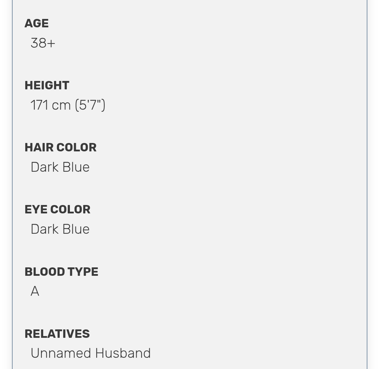
Task: Click the EYE COLOR heading
Action: (58, 209)
